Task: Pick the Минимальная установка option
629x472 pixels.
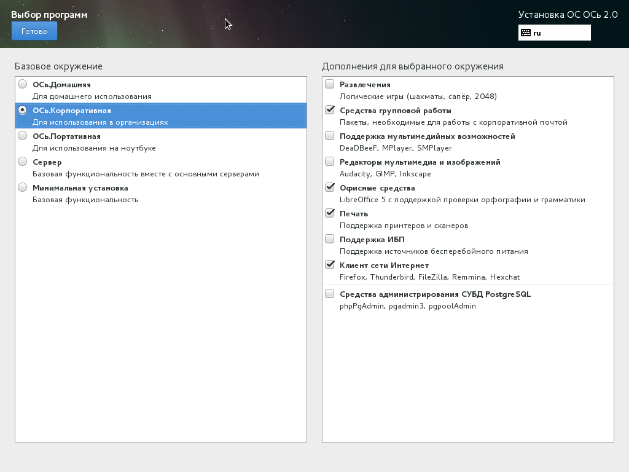Action: 23,187
